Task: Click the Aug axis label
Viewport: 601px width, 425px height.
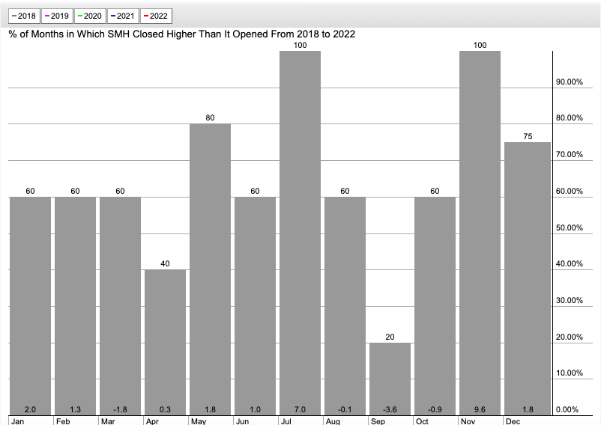Action: click(333, 421)
